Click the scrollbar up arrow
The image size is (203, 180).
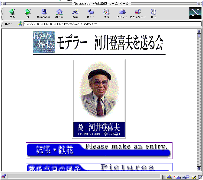click(199, 31)
